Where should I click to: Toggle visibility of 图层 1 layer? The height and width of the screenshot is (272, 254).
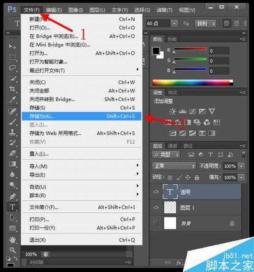[156, 207]
